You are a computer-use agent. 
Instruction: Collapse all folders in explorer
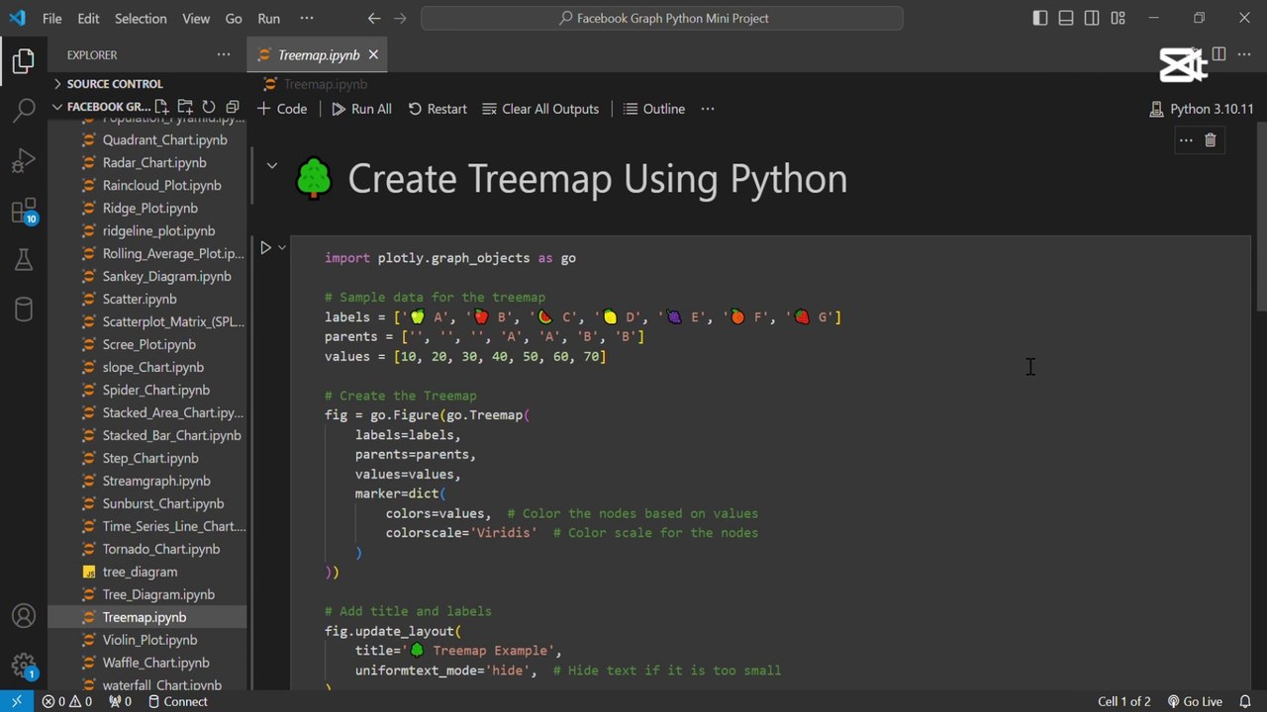[x=233, y=107]
